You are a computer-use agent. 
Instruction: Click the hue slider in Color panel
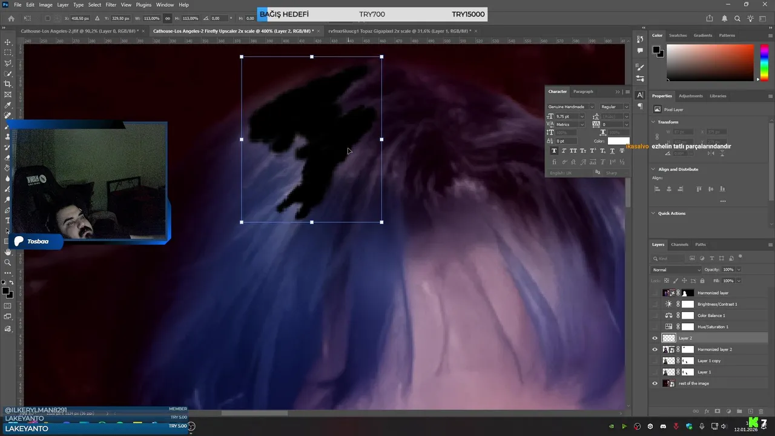[765, 62]
